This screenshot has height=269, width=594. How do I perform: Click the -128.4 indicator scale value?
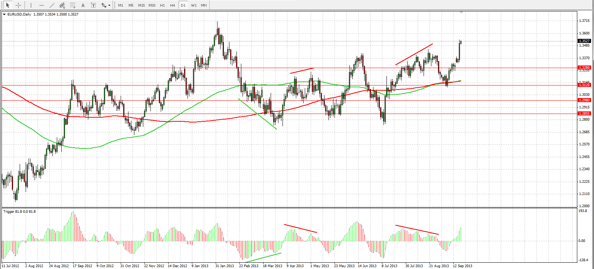pos(583,260)
